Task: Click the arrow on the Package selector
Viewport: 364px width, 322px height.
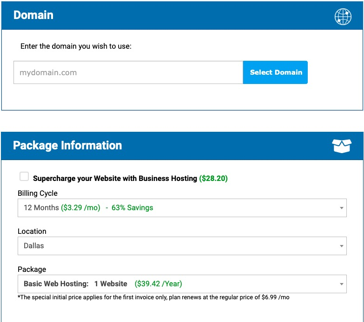Action: coord(342,284)
